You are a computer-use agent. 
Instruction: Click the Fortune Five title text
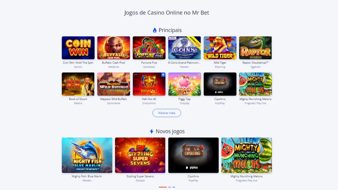pos(149,63)
